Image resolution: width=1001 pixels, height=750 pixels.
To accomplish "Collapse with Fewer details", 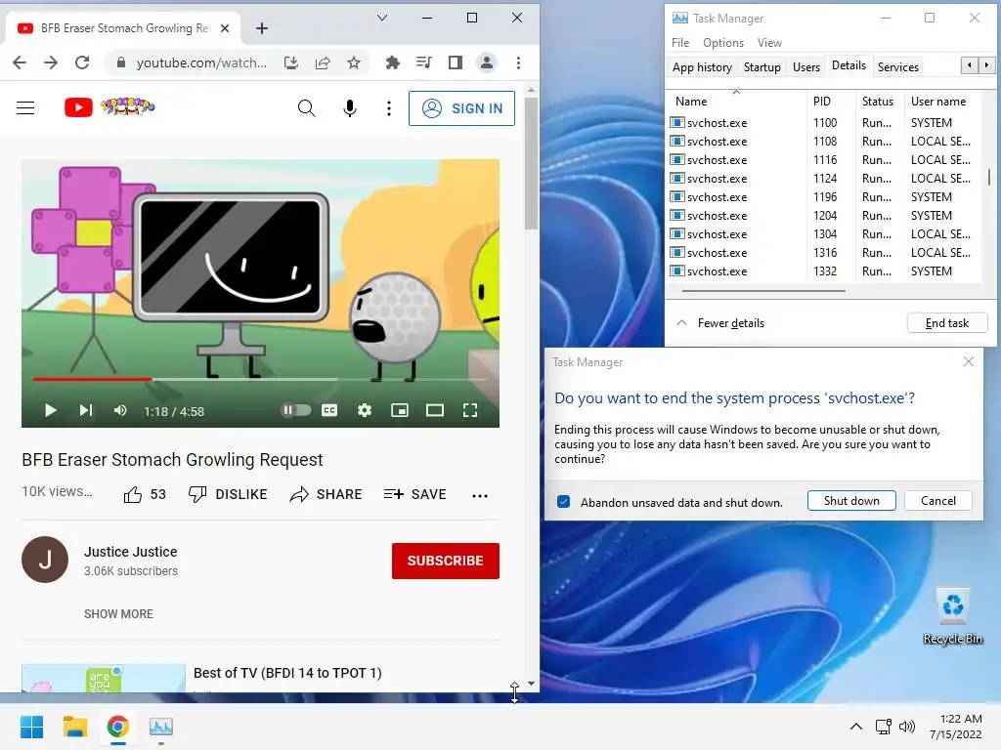I will 720,322.
